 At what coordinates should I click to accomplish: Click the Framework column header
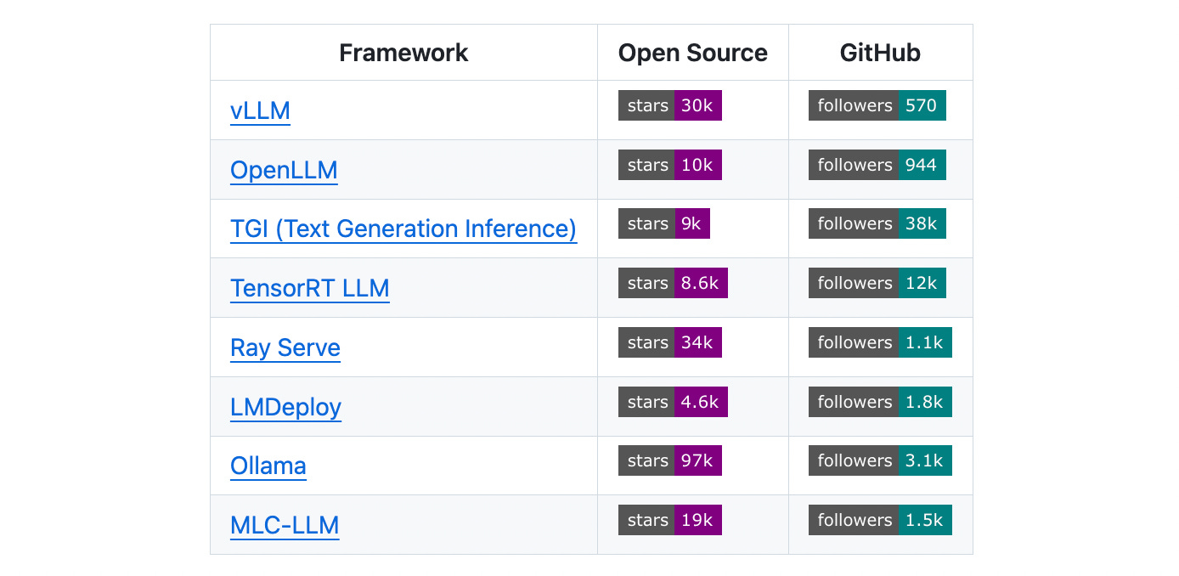pos(403,53)
